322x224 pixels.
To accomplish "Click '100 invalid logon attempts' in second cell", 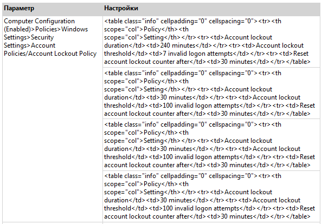I will point(201,106).
